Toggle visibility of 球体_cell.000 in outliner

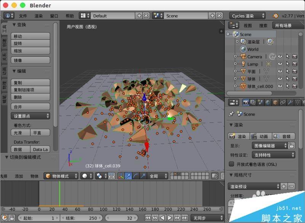click(x=280, y=86)
